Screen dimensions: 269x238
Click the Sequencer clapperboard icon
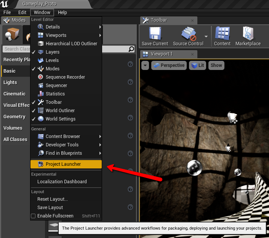click(41, 86)
